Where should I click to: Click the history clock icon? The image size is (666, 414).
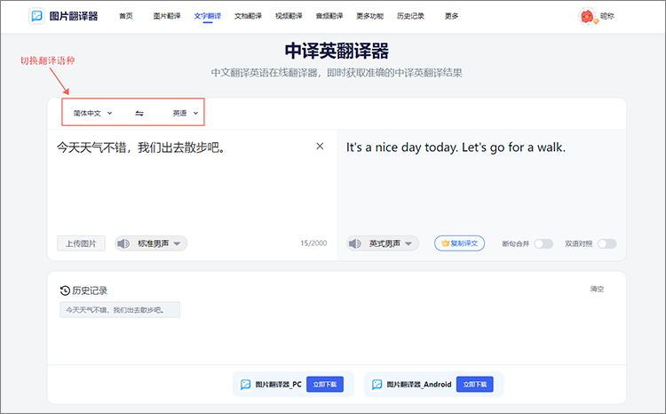click(65, 291)
